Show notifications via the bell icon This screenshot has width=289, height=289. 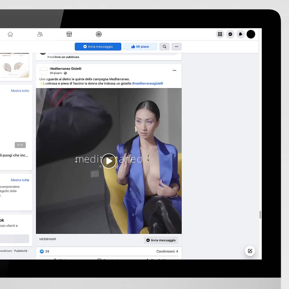point(240,34)
